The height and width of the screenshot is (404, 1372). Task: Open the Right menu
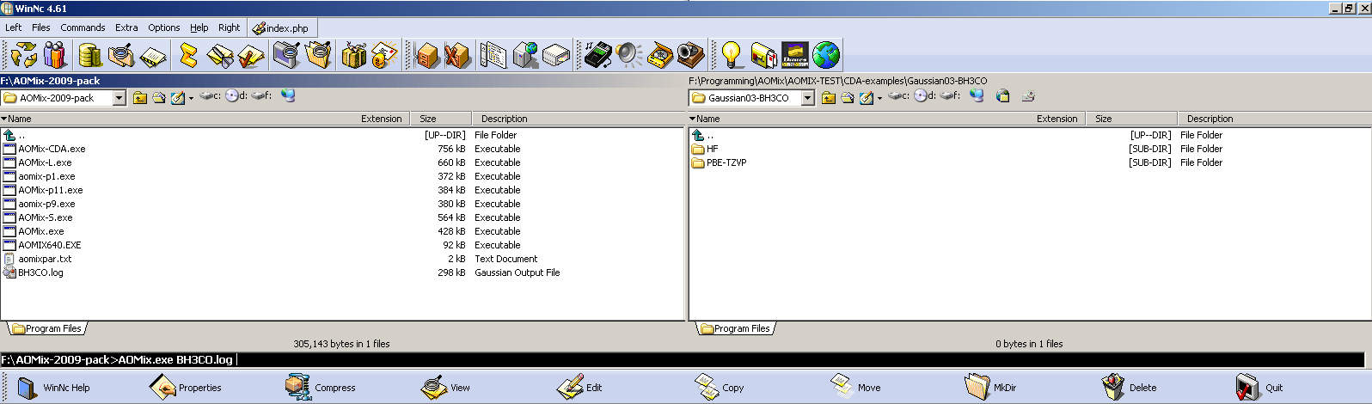point(229,28)
